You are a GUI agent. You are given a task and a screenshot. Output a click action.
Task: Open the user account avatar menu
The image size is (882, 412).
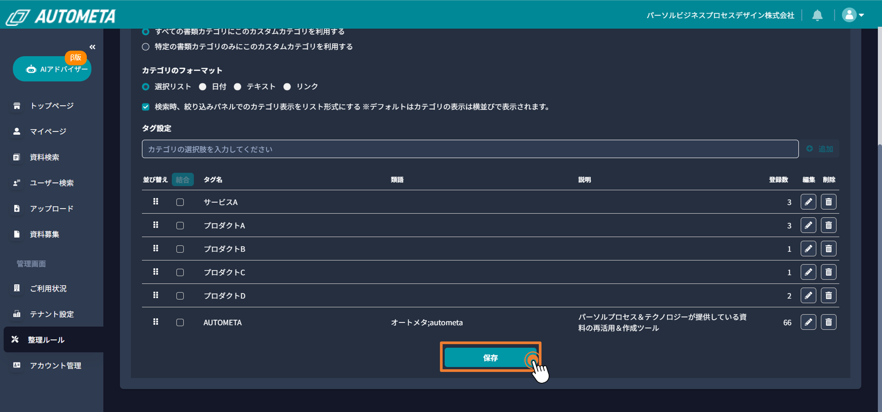point(853,15)
